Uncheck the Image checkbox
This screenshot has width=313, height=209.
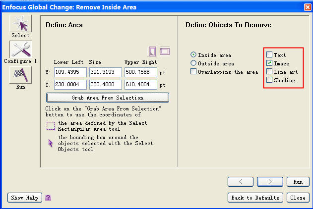[x=269, y=63]
